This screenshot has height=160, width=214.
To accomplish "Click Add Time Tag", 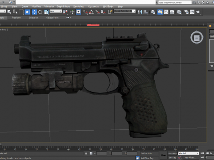I will pyautogui.click(x=147, y=158).
